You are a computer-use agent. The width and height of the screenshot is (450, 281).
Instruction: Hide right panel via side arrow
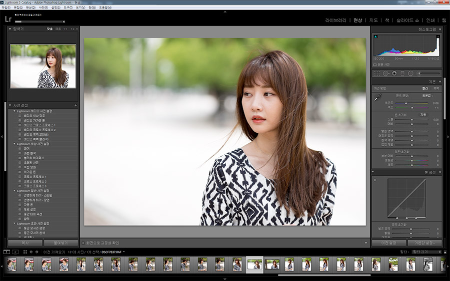coord(448,137)
